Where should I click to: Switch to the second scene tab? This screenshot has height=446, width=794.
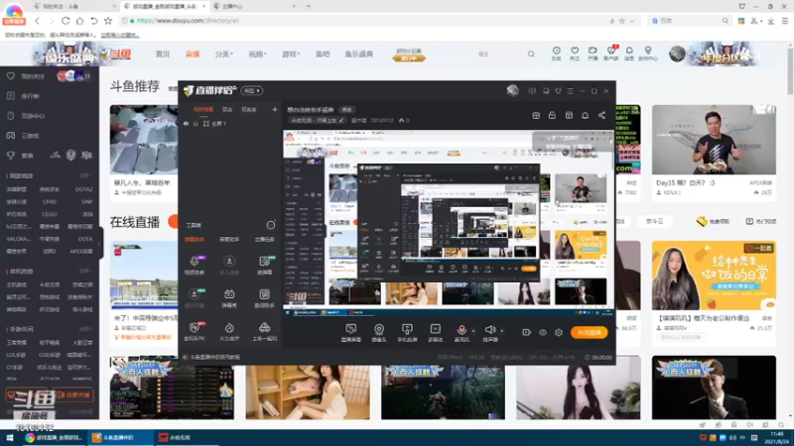[227, 109]
